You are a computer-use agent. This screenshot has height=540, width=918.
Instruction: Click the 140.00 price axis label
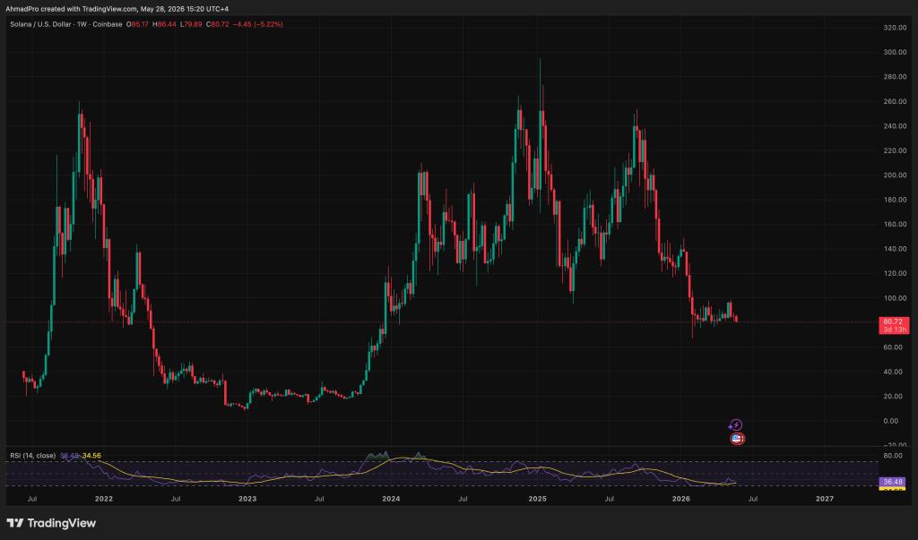pyautogui.click(x=895, y=249)
